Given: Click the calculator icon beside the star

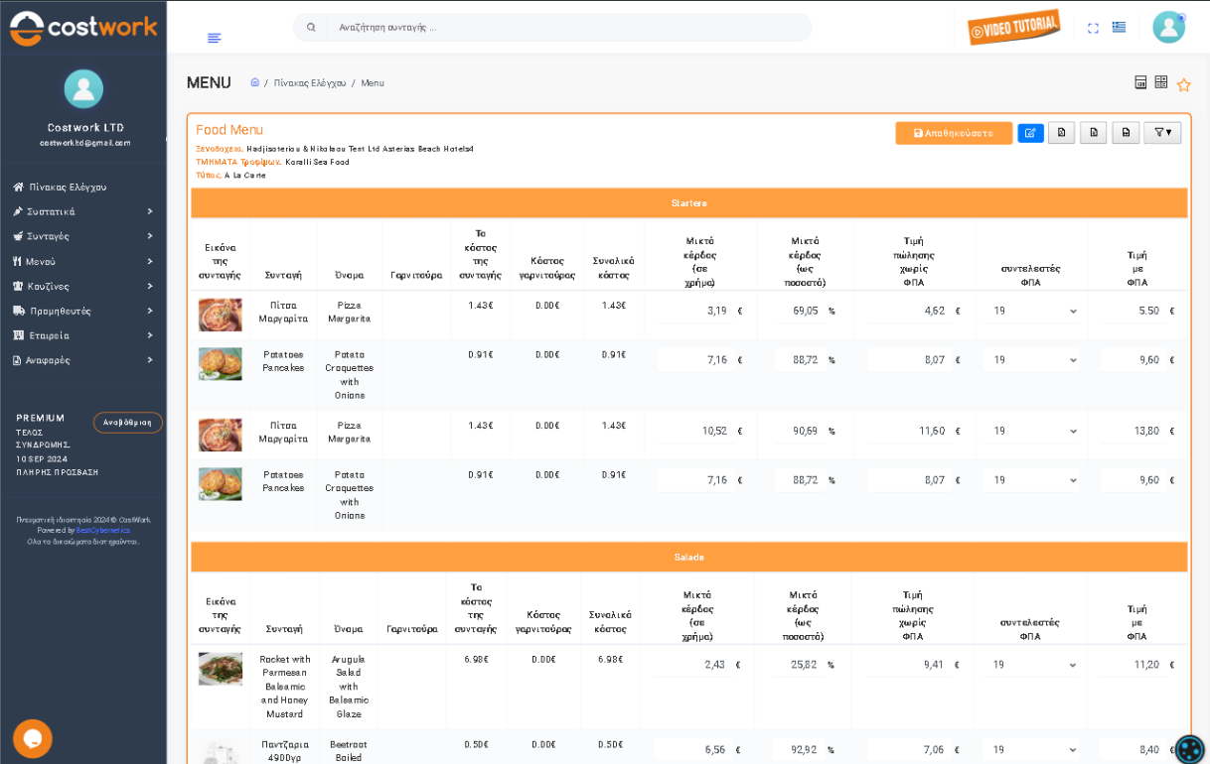Looking at the screenshot, I should pyautogui.click(x=1140, y=82).
